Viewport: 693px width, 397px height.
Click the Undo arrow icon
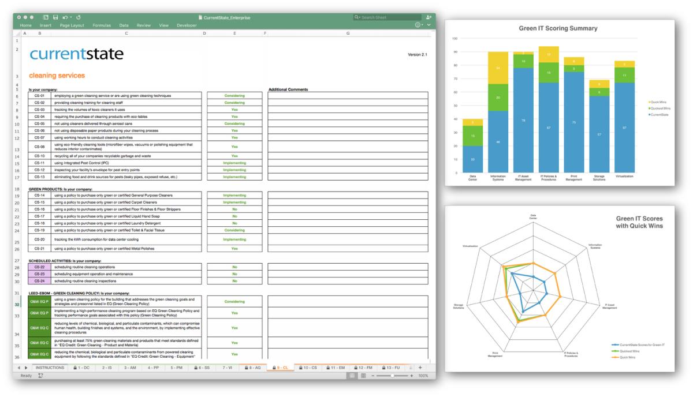click(x=65, y=18)
